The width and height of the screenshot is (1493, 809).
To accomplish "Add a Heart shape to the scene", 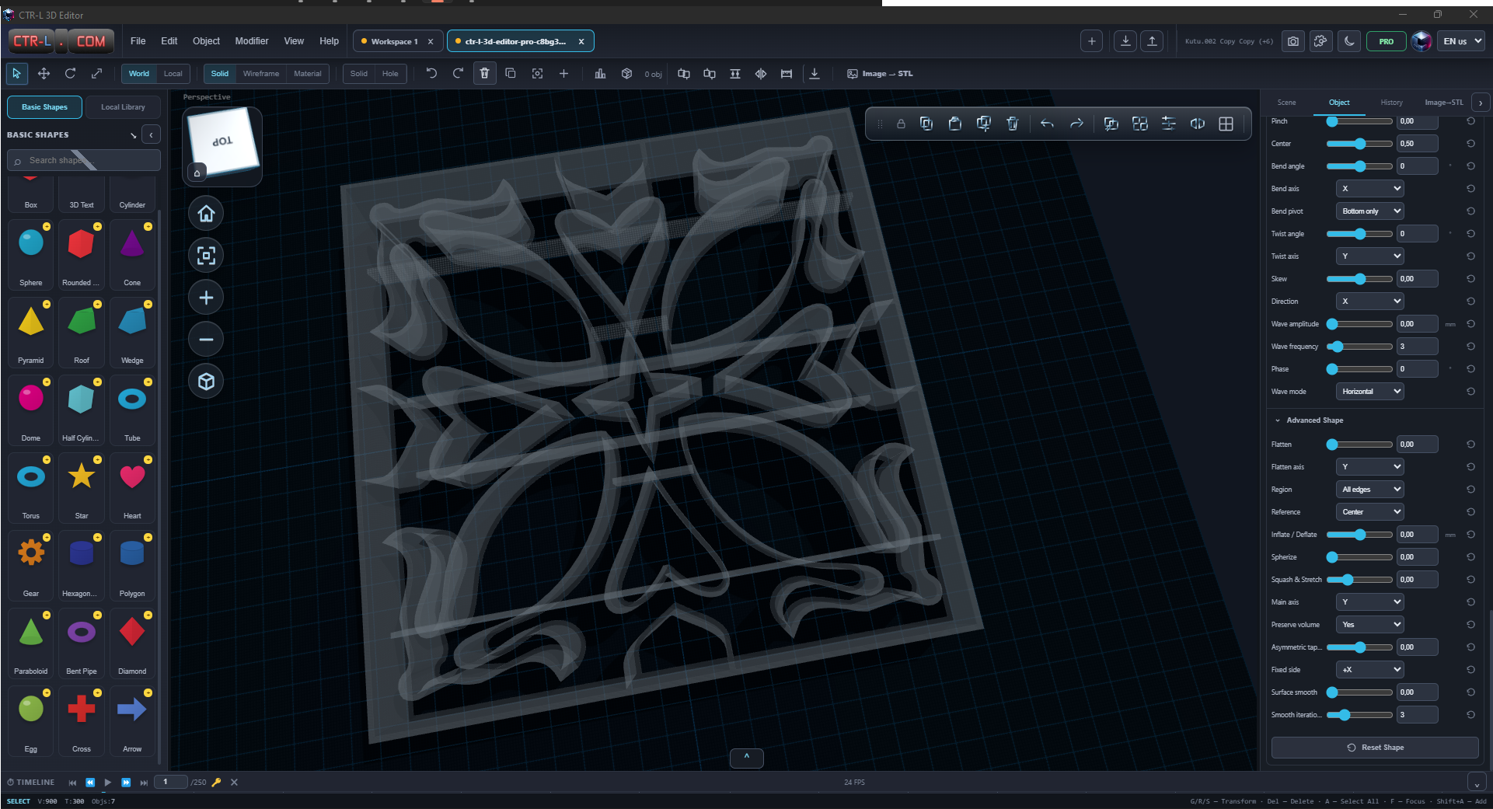I will pos(132,488).
